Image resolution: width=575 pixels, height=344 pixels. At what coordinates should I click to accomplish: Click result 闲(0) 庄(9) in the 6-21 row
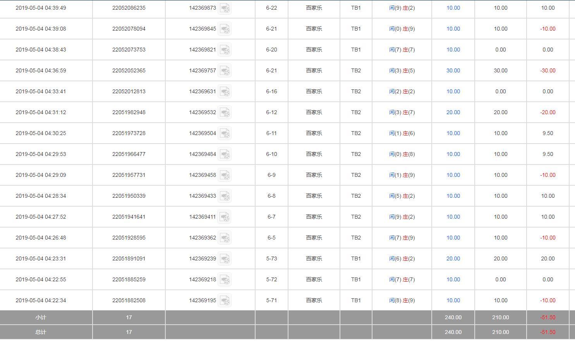pos(402,29)
